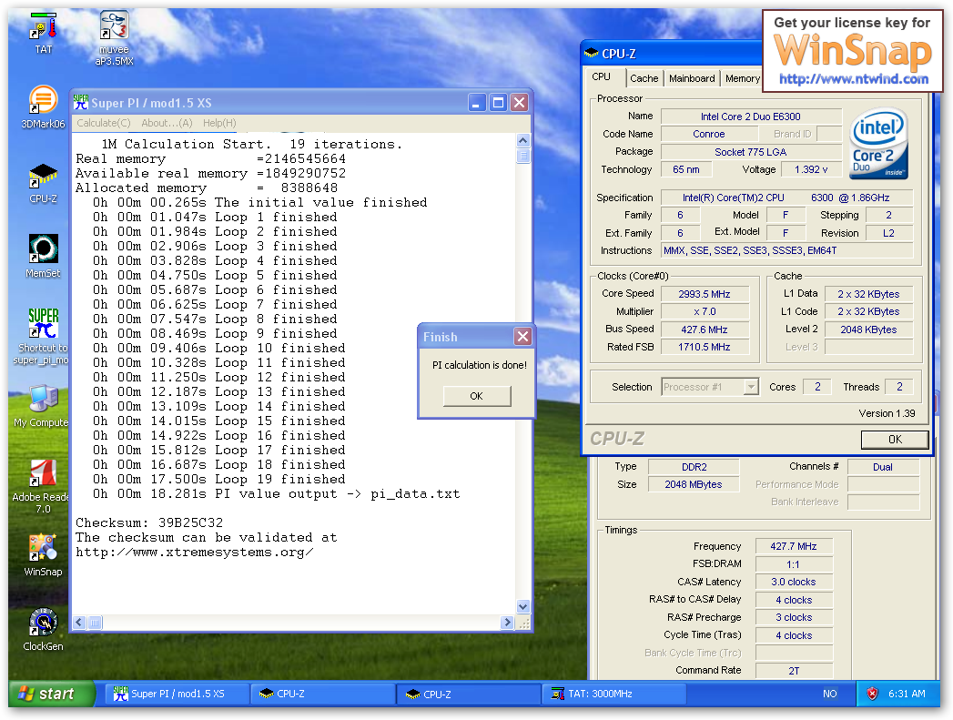Click the Rated FSB 1710.5 MHz value
The width and height of the screenshot is (953, 720).
pyautogui.click(x=705, y=347)
